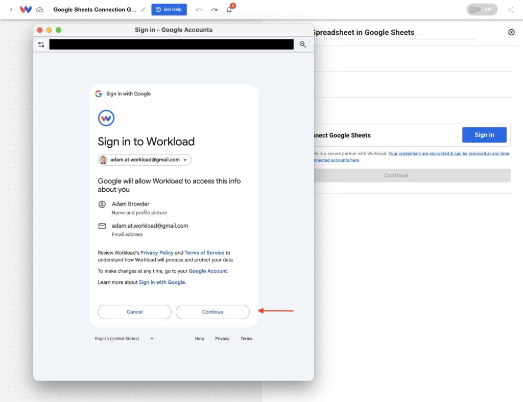Redo the workflow change

pyautogui.click(x=214, y=10)
